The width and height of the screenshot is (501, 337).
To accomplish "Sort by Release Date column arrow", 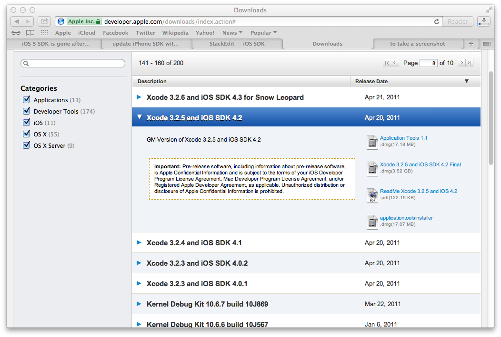I will pos(467,81).
